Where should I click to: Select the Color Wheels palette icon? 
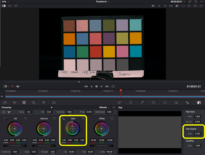(24, 103)
